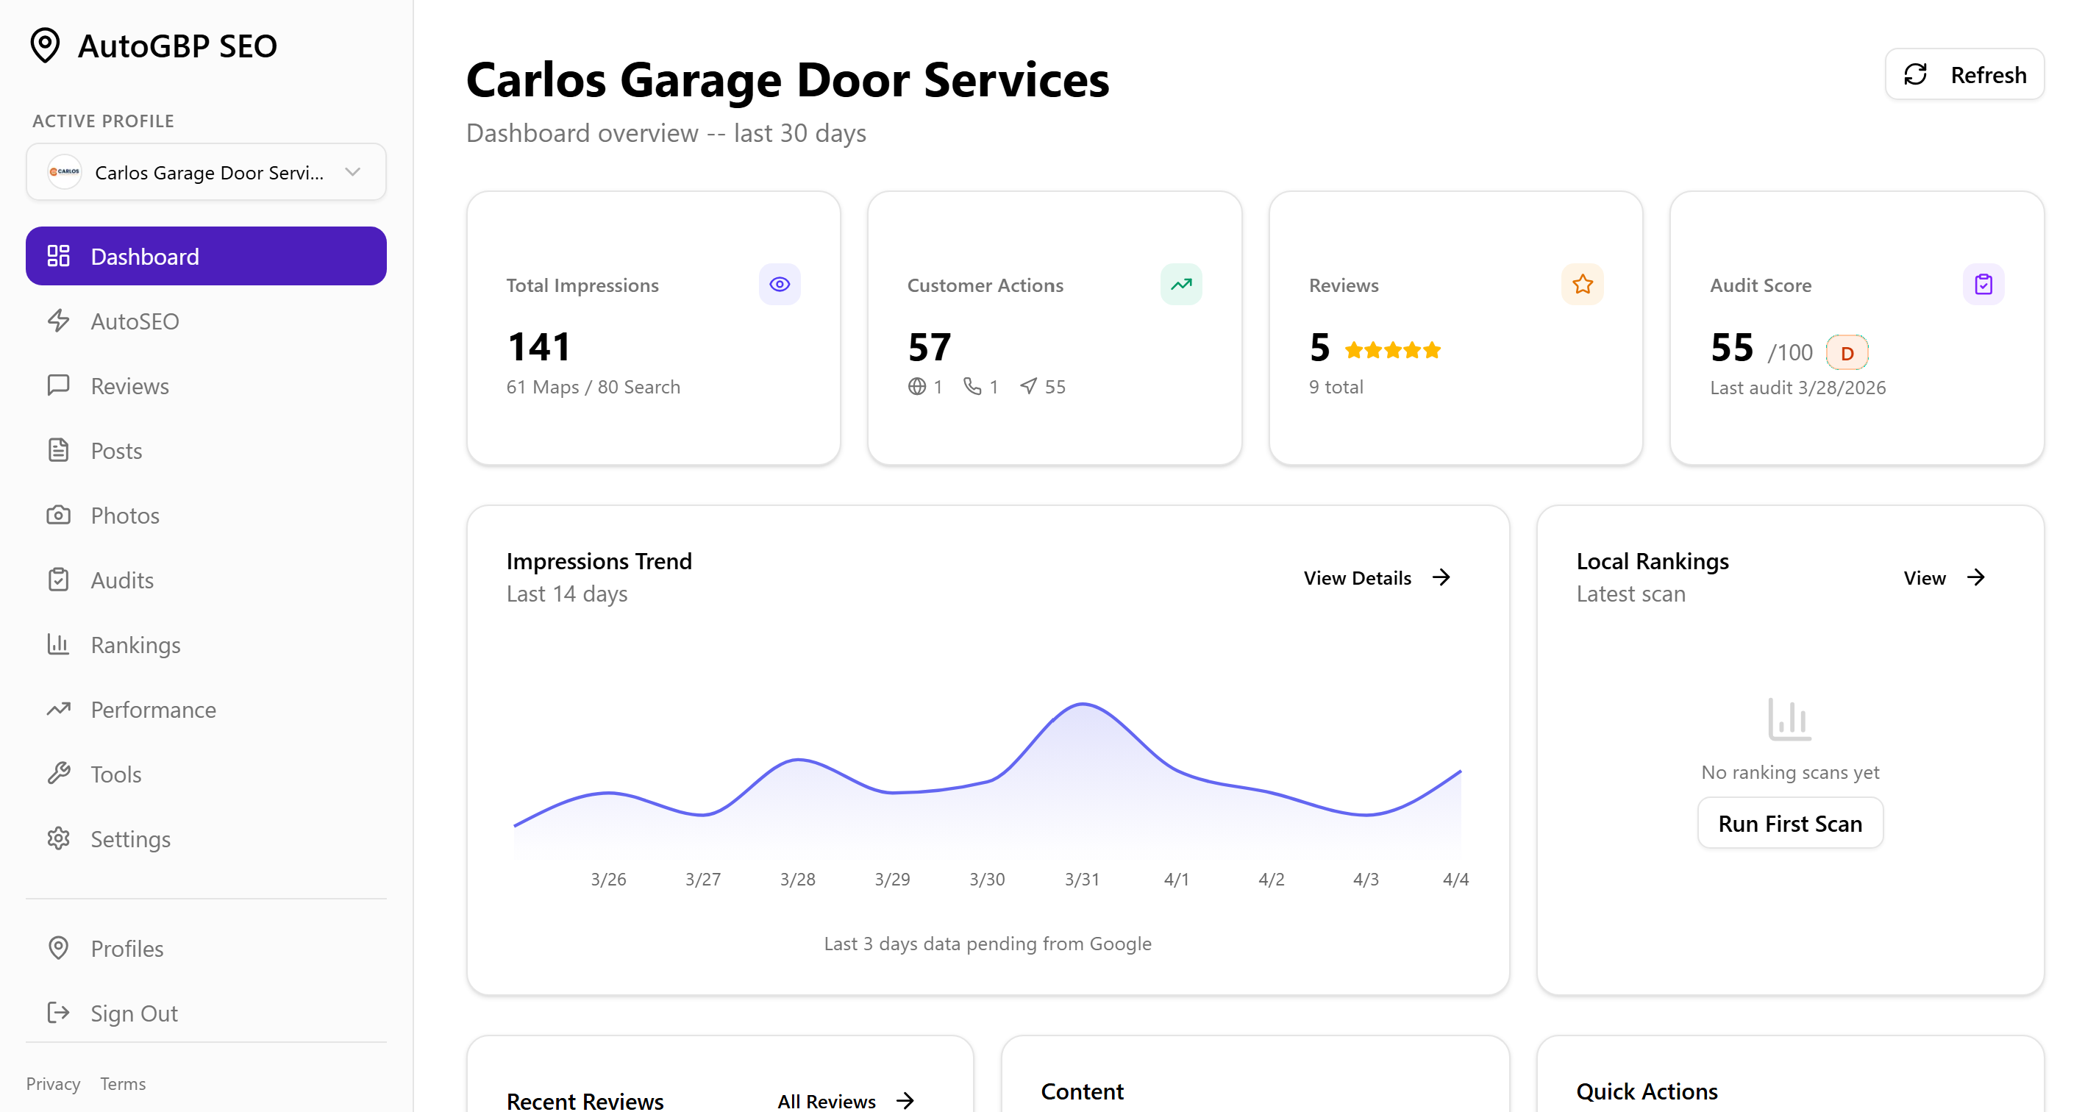Click Sign Out in the sidebar

[x=133, y=1013]
